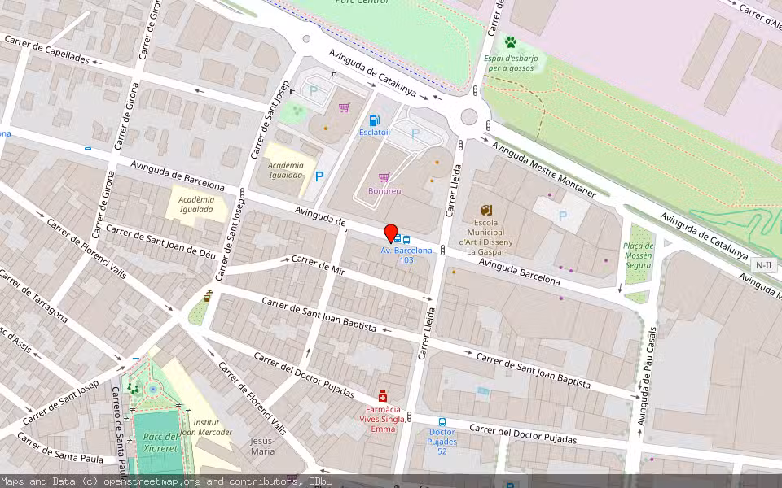
Task: Select the Avinguda Mestre Montaner label
Action: [543, 169]
